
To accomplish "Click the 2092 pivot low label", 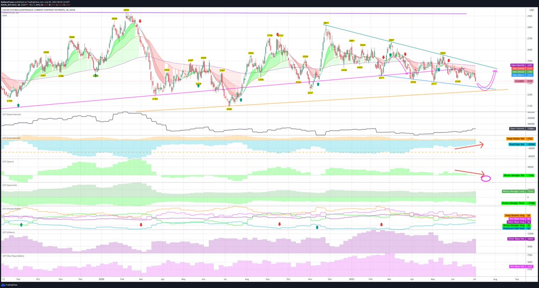I will 230,109.
